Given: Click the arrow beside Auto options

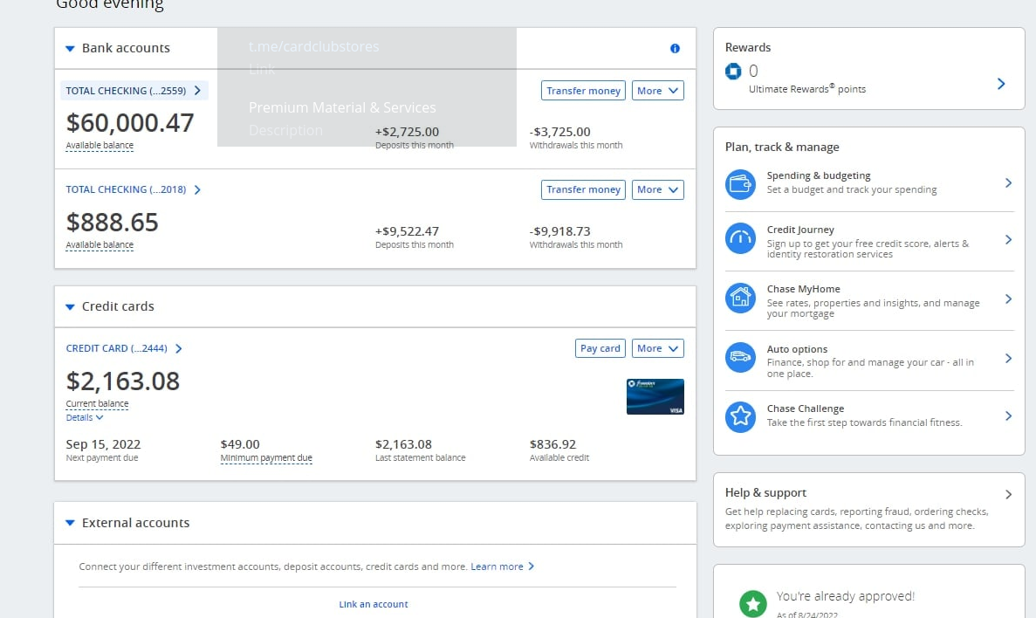Looking at the screenshot, I should click(1008, 358).
